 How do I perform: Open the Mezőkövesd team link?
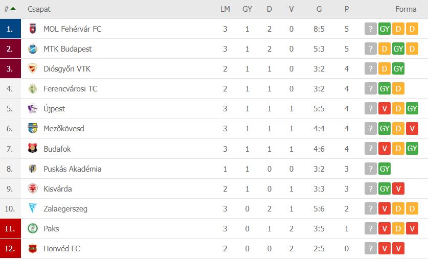(64, 129)
